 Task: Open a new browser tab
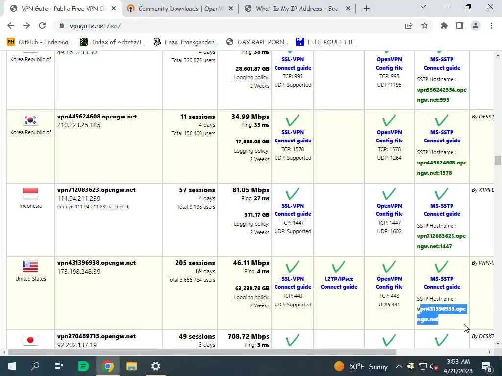[367, 9]
